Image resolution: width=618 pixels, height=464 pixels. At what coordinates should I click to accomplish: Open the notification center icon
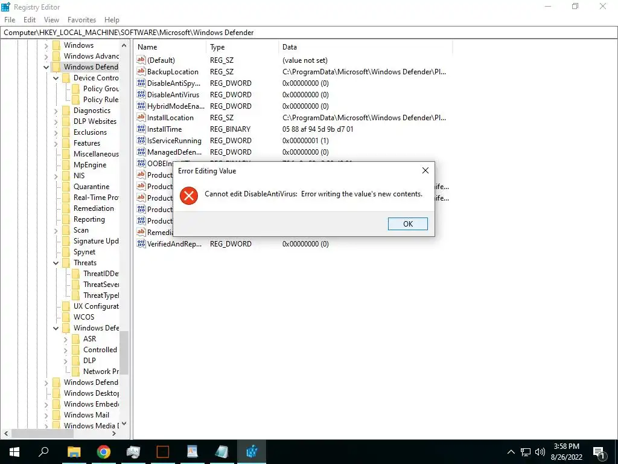(599, 452)
